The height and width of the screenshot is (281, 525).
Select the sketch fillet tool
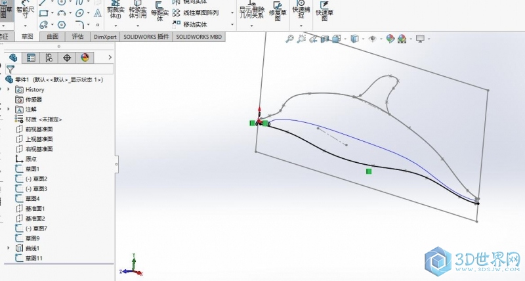click(79, 24)
